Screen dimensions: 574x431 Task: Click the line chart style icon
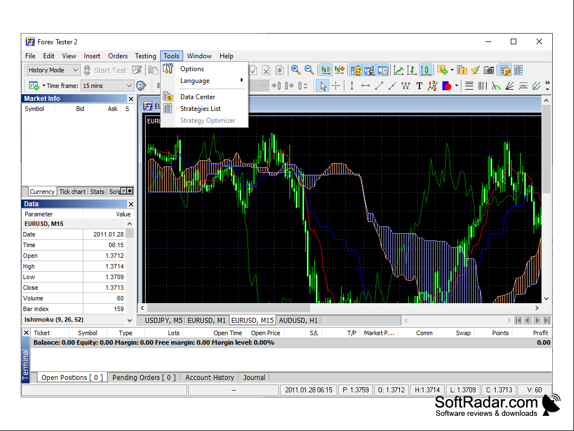399,70
